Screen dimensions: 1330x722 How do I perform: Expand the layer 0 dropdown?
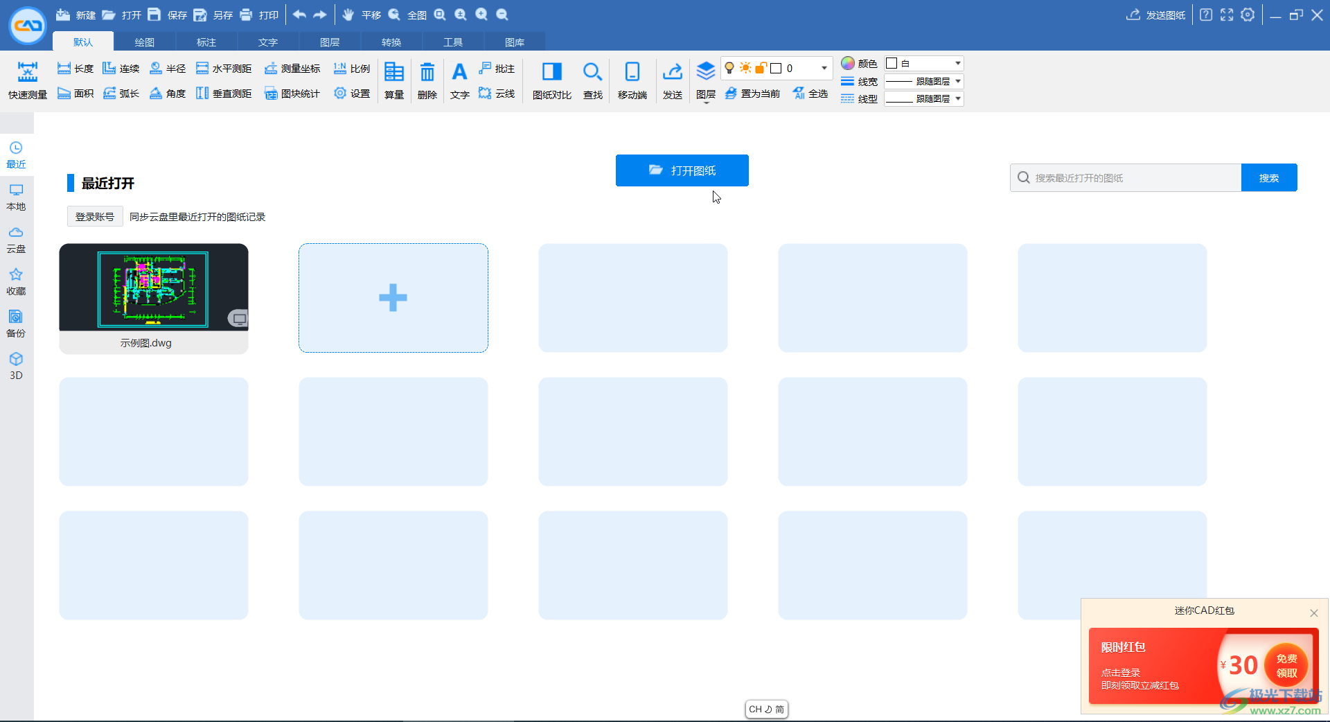pyautogui.click(x=824, y=68)
